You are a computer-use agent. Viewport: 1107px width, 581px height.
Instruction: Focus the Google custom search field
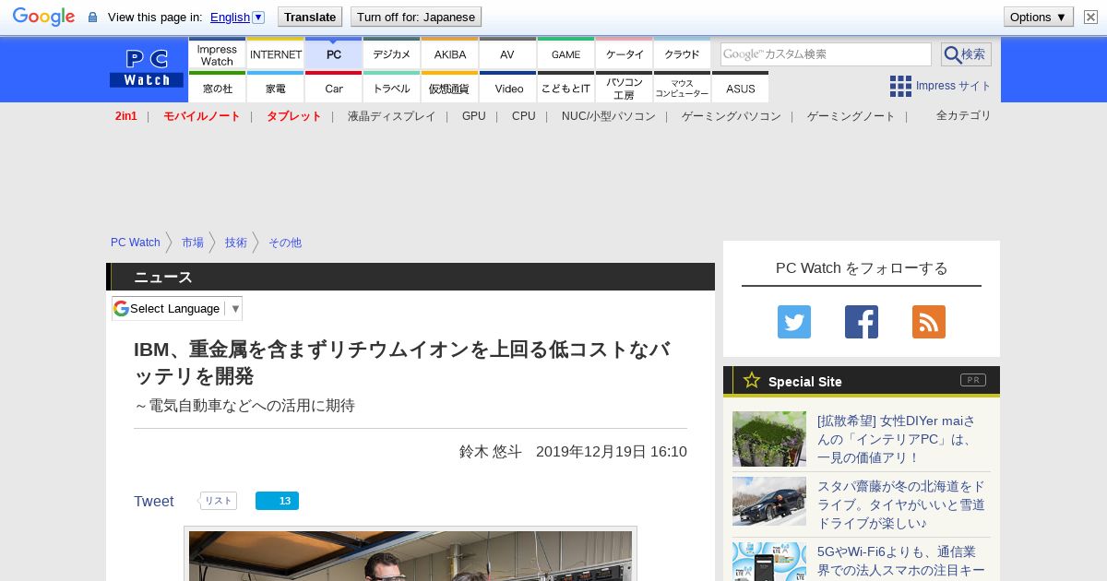pyautogui.click(x=826, y=54)
